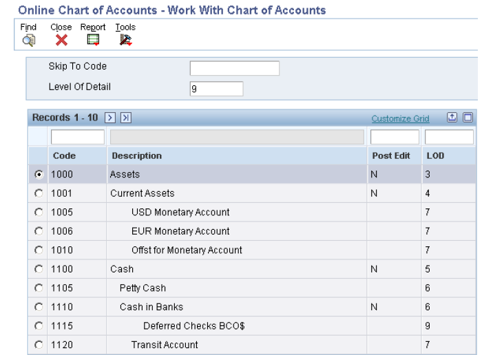The image size is (493, 355).
Task: Open the Find menu label
Action: (x=28, y=28)
